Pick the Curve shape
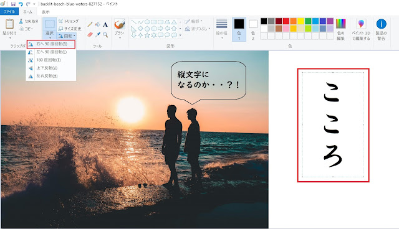399x229 pixels. (140, 22)
